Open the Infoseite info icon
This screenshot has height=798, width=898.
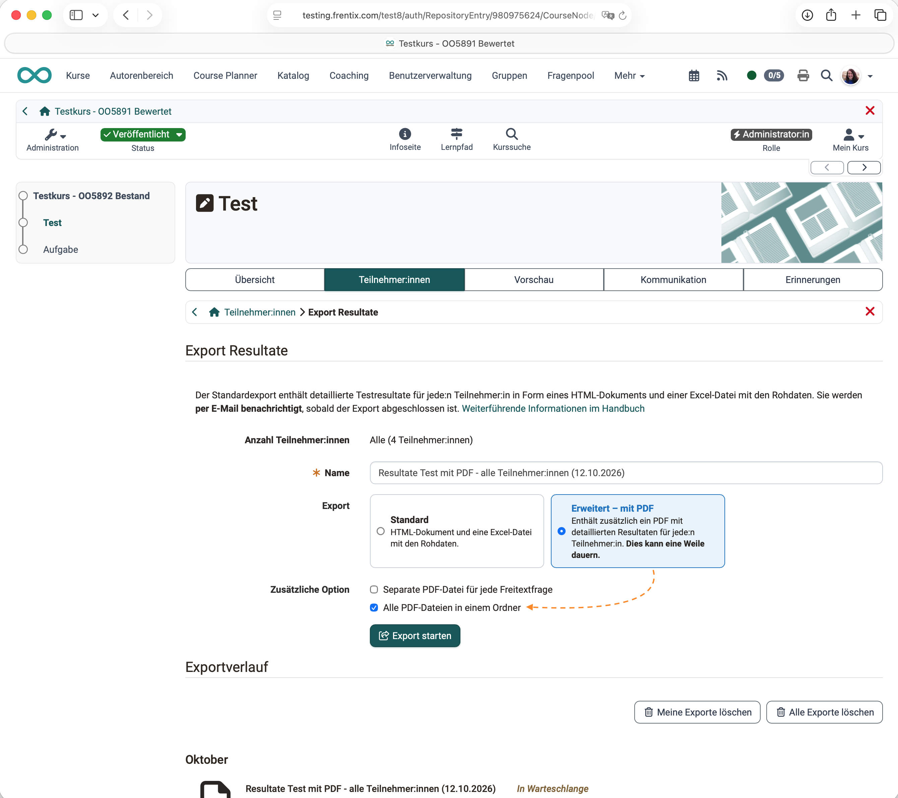405,134
